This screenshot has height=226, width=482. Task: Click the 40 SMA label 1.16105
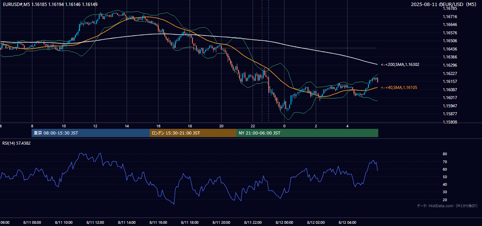coord(399,87)
